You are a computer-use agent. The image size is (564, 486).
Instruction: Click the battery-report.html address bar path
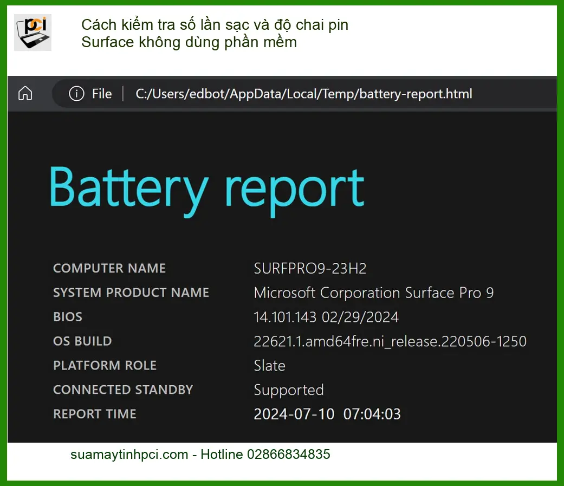pos(303,94)
